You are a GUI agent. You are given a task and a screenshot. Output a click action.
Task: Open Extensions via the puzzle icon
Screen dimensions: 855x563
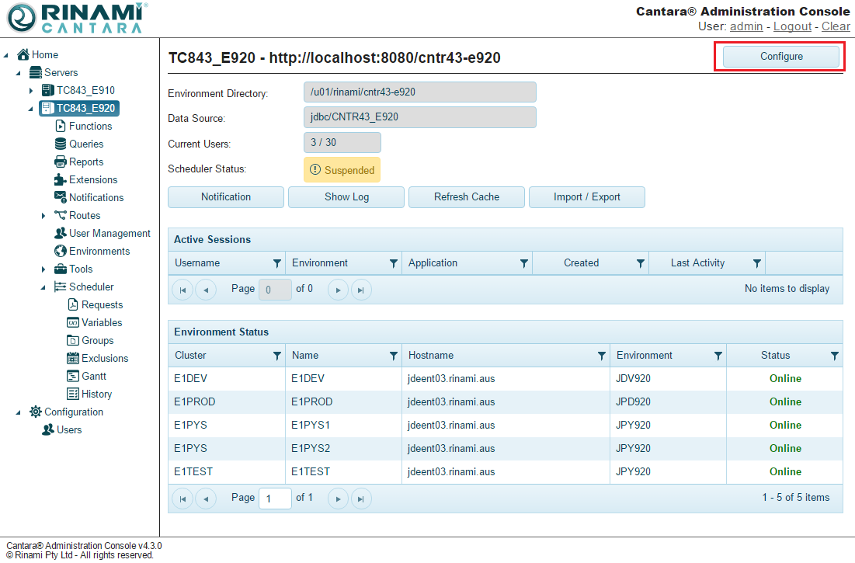pos(61,179)
